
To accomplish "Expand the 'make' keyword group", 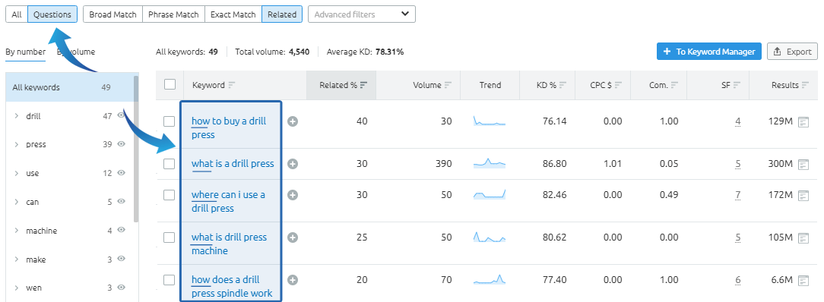I will (17, 260).
